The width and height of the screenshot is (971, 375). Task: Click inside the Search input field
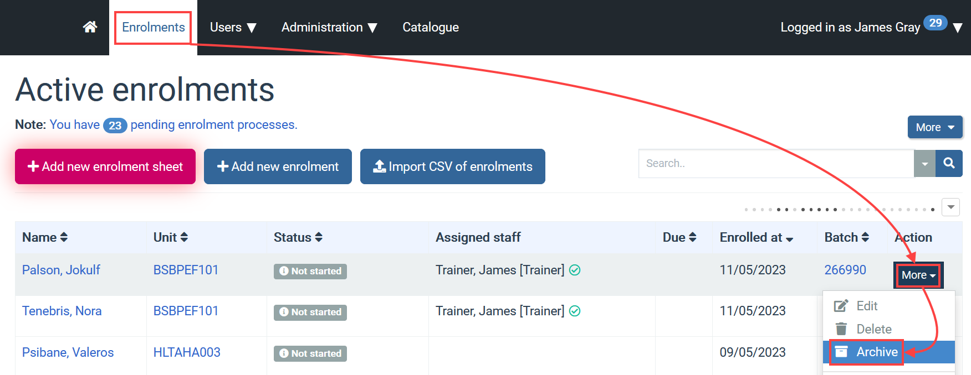tap(748, 163)
